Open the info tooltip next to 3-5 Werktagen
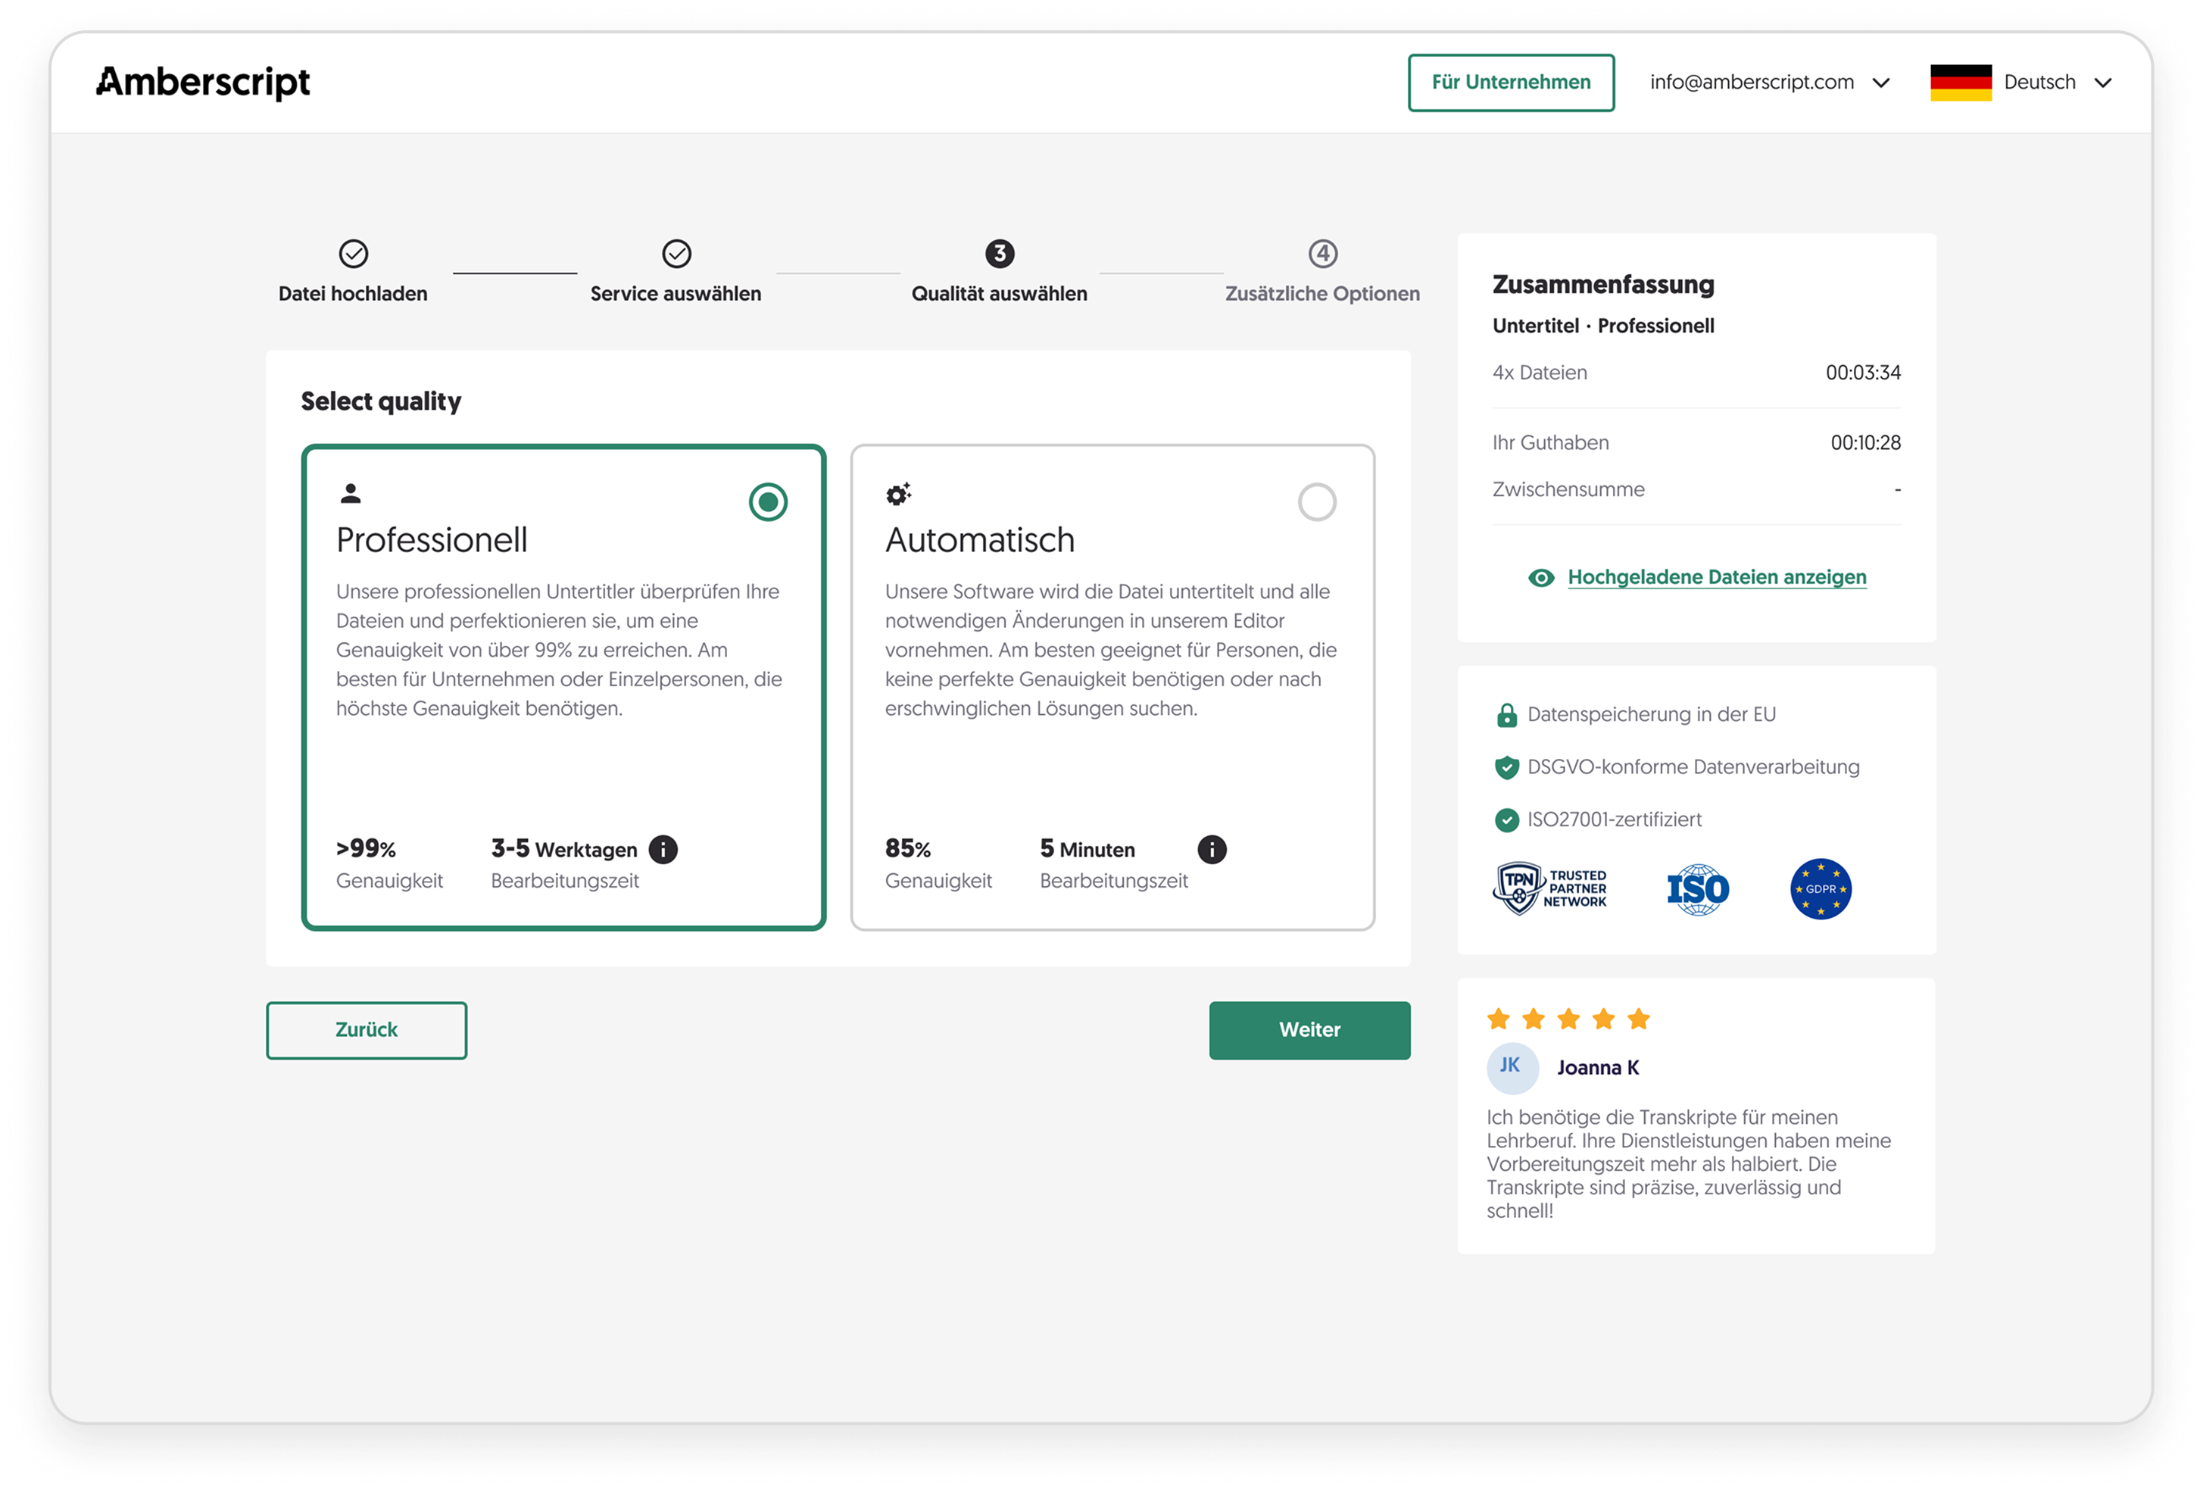The height and width of the screenshot is (1492, 2203). point(662,849)
